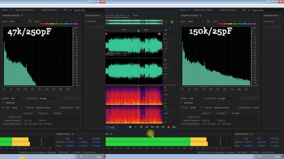Click the 17.846 timecode display
The image size is (284, 159).
click(110, 128)
